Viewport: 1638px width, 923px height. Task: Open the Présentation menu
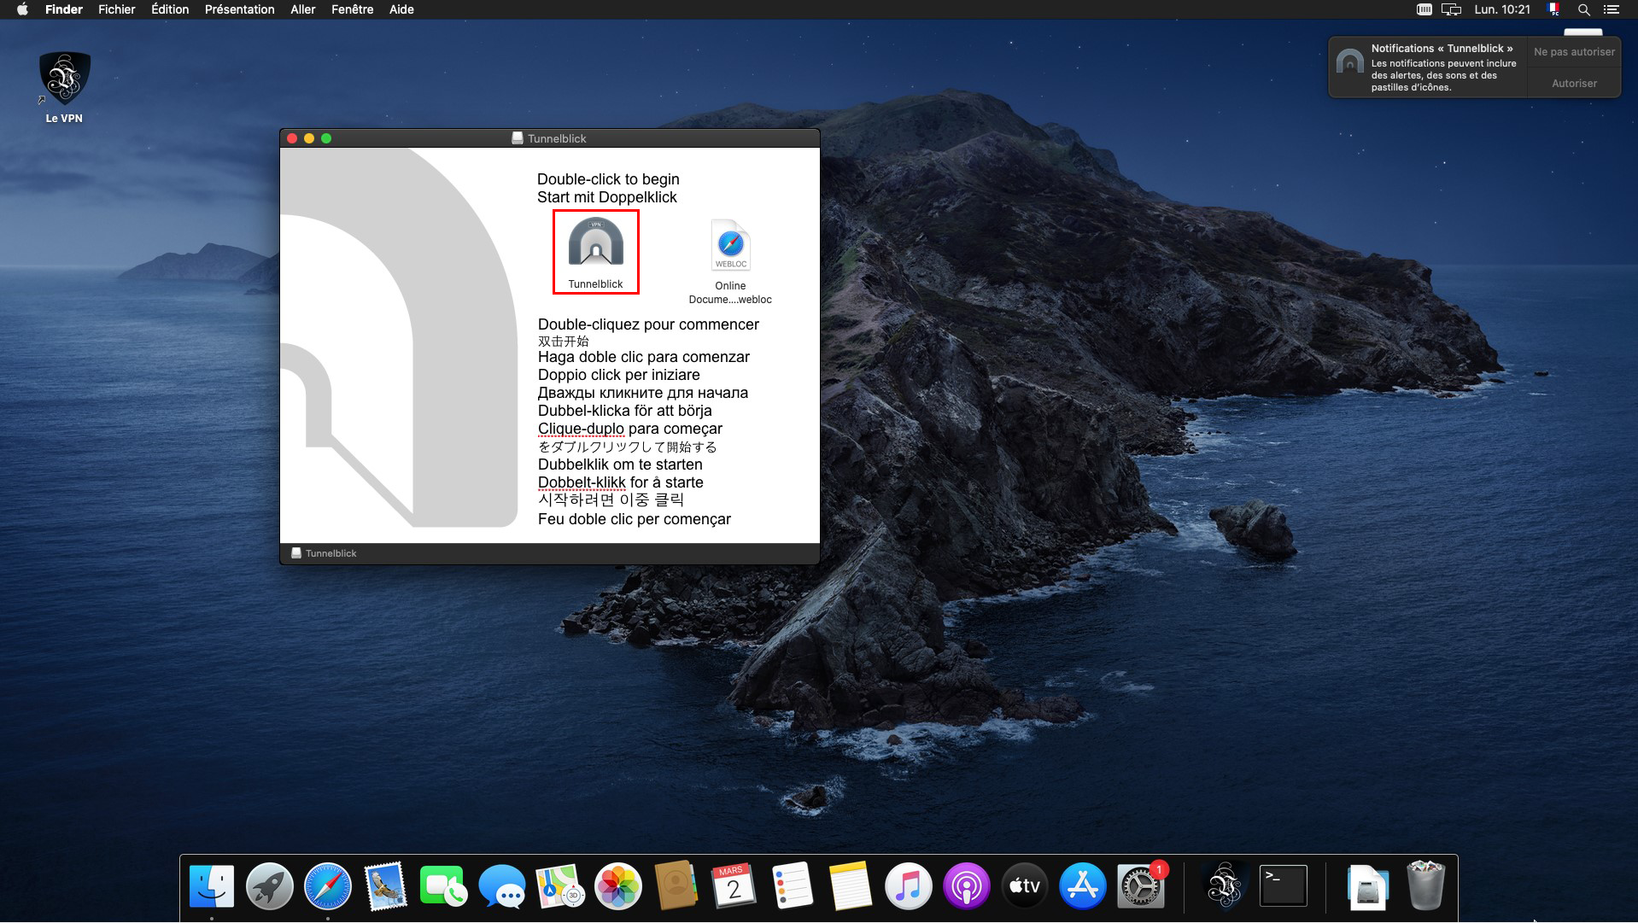pyautogui.click(x=240, y=9)
